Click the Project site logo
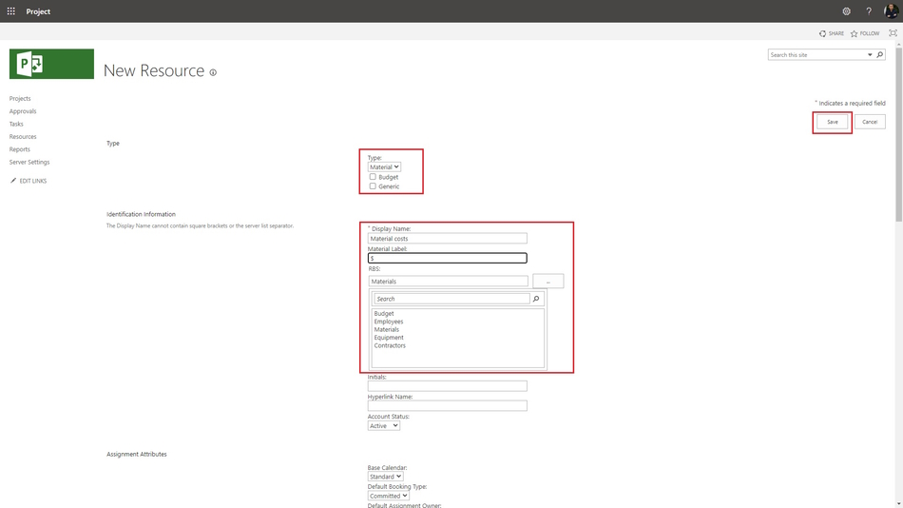 51,64
